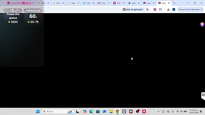Click the purple heart floating icon
Viewport: 205px width, 115px height.
click(202, 24)
